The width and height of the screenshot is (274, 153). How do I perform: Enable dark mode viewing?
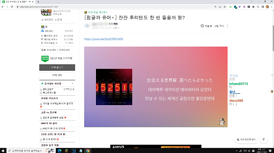pos(246,140)
